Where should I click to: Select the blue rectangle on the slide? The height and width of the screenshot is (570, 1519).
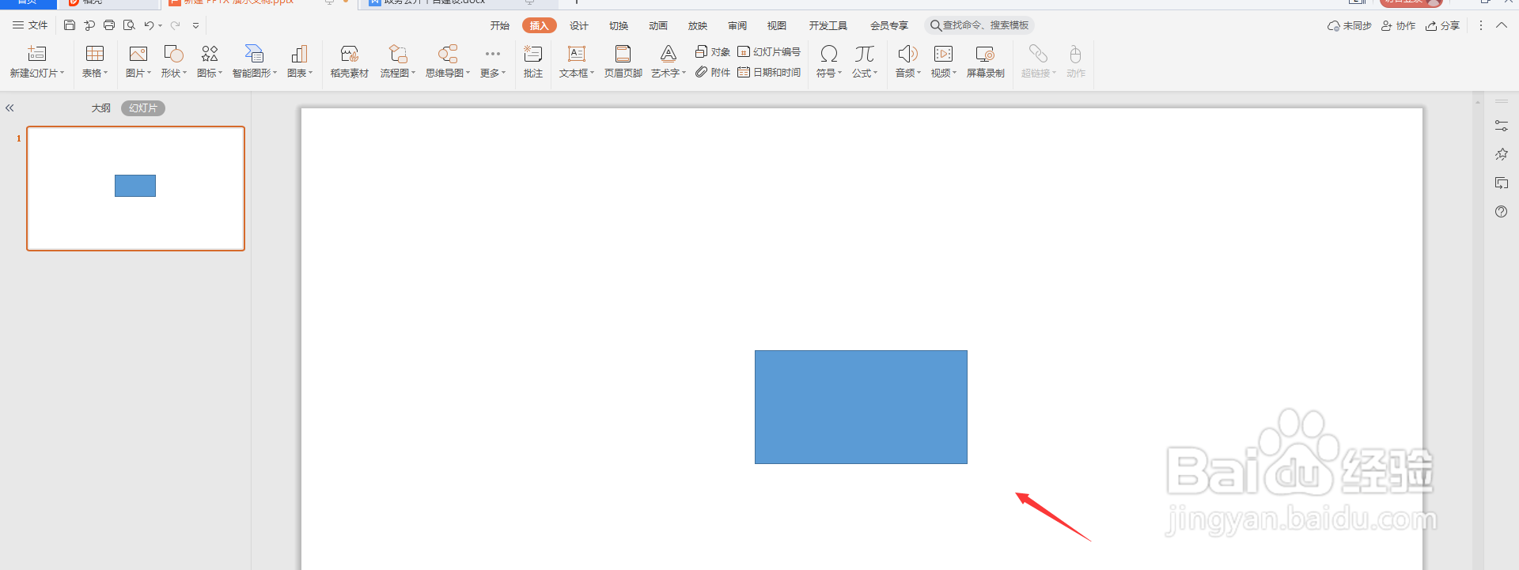coord(861,407)
